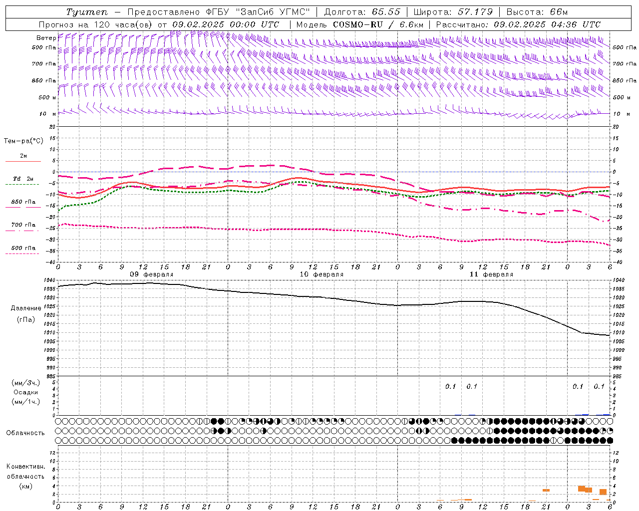Click the '11 февраля' date label
Screen dimensions: 639x511
[491, 274]
